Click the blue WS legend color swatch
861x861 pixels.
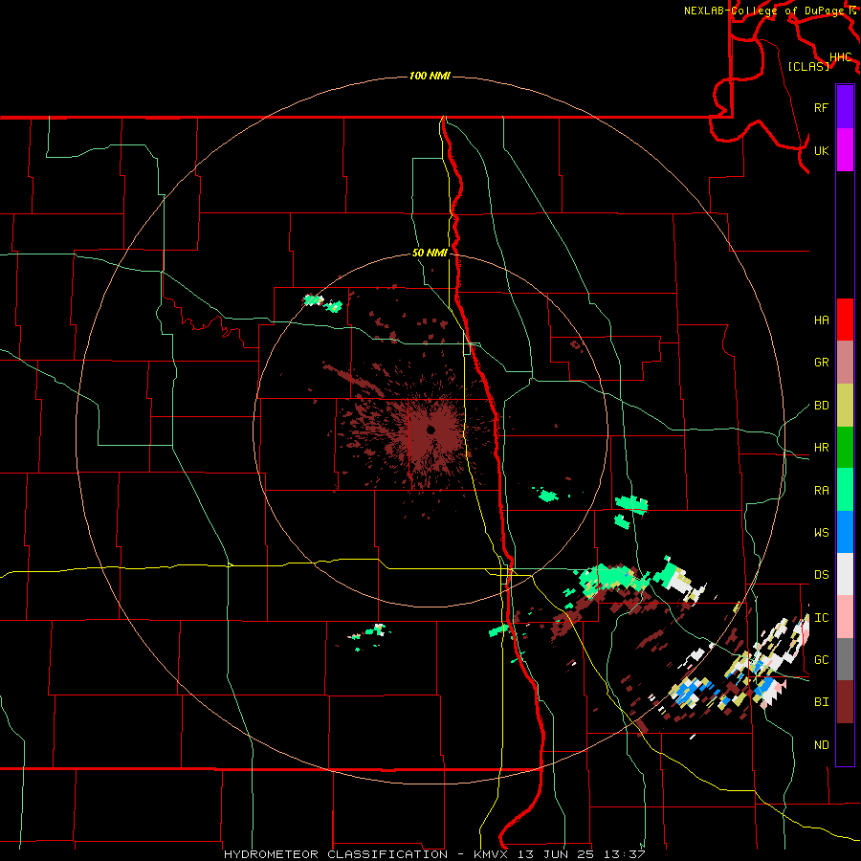coord(845,532)
